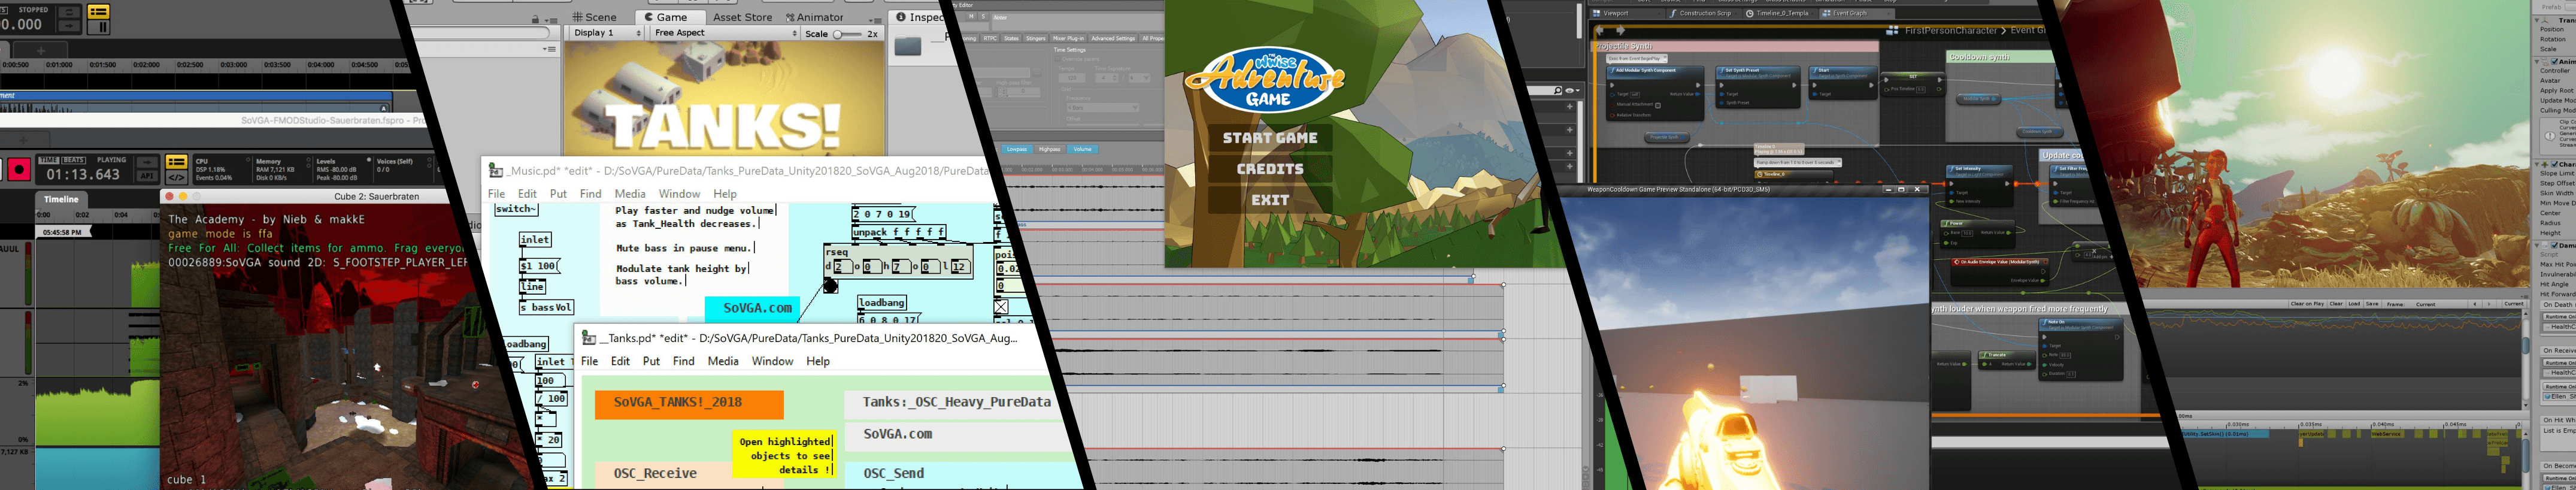Switch to the Asset Store tab
2576x490 pixels.
tap(742, 17)
